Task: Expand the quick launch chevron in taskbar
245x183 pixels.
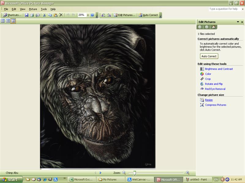Action: pyautogui.click(x=64, y=178)
